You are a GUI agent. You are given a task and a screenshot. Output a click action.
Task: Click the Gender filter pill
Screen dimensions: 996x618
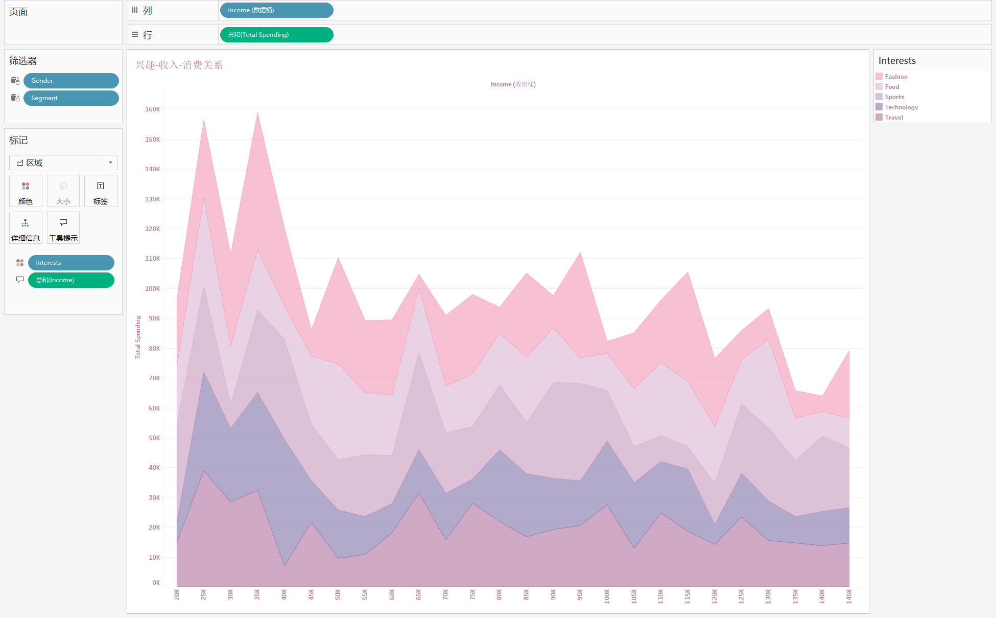[x=71, y=81]
